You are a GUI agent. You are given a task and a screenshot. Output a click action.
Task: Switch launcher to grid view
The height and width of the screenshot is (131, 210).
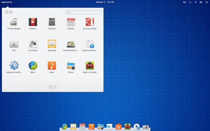point(7,12)
